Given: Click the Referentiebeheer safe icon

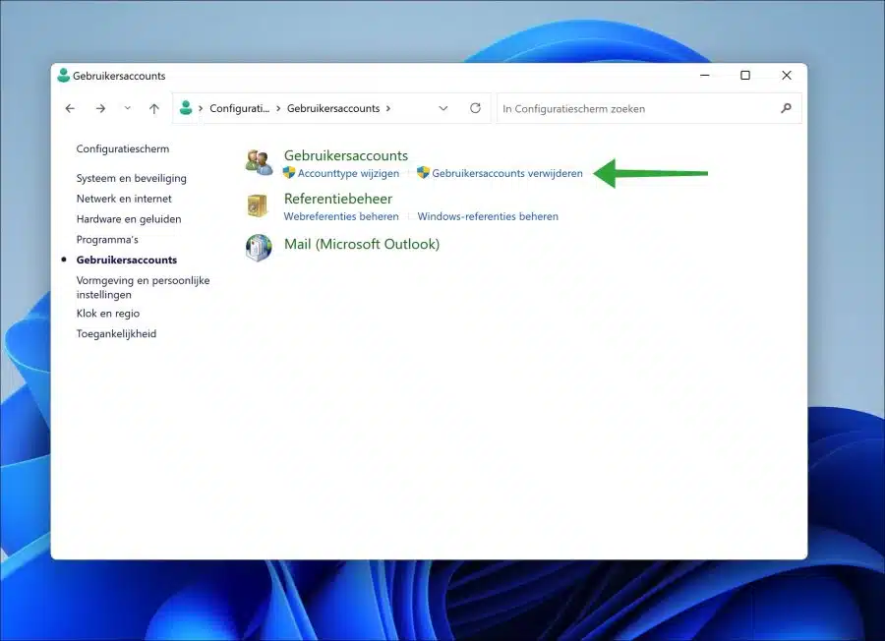Looking at the screenshot, I should [x=258, y=205].
